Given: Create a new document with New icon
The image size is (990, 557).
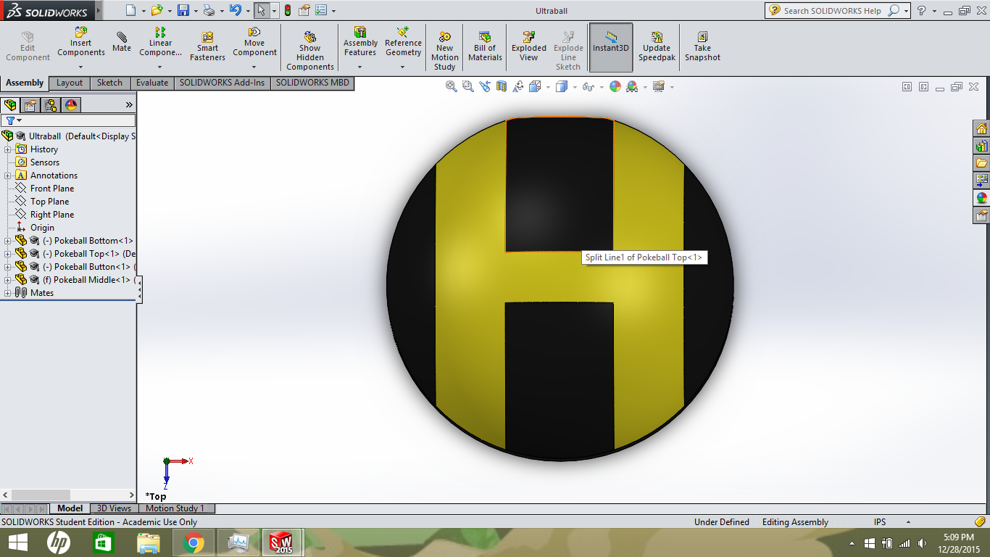Looking at the screenshot, I should tap(130, 10).
